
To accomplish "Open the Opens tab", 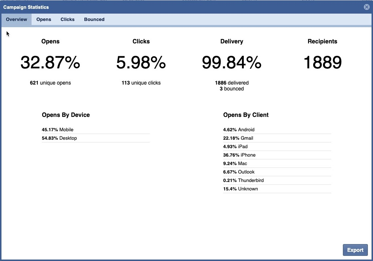I will (x=44, y=19).
